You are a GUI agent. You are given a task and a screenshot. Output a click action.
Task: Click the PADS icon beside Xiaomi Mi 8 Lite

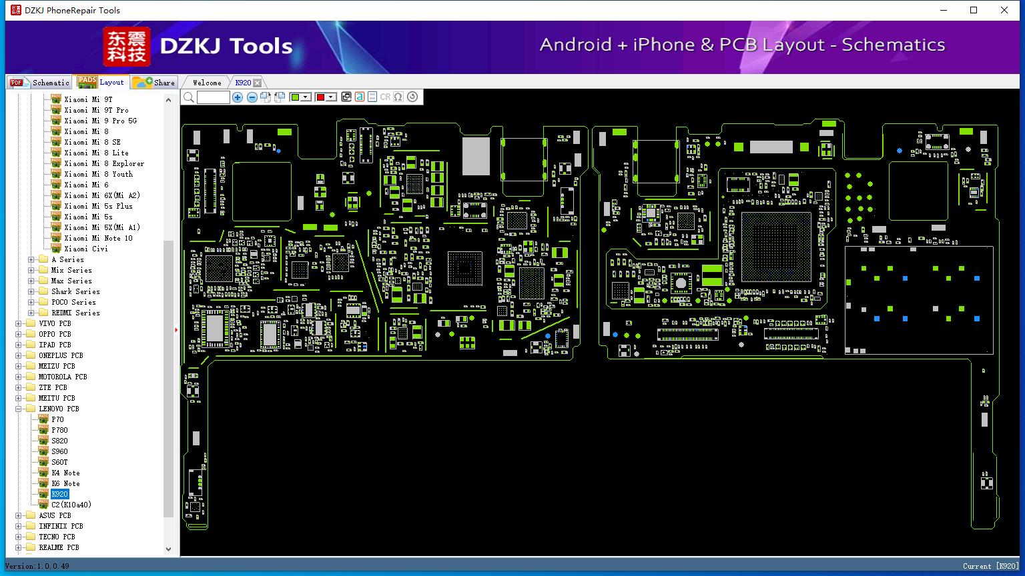(x=56, y=152)
